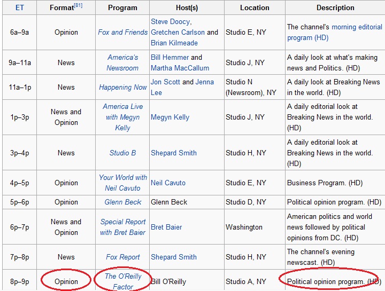Open the Studio B program link

122,153
